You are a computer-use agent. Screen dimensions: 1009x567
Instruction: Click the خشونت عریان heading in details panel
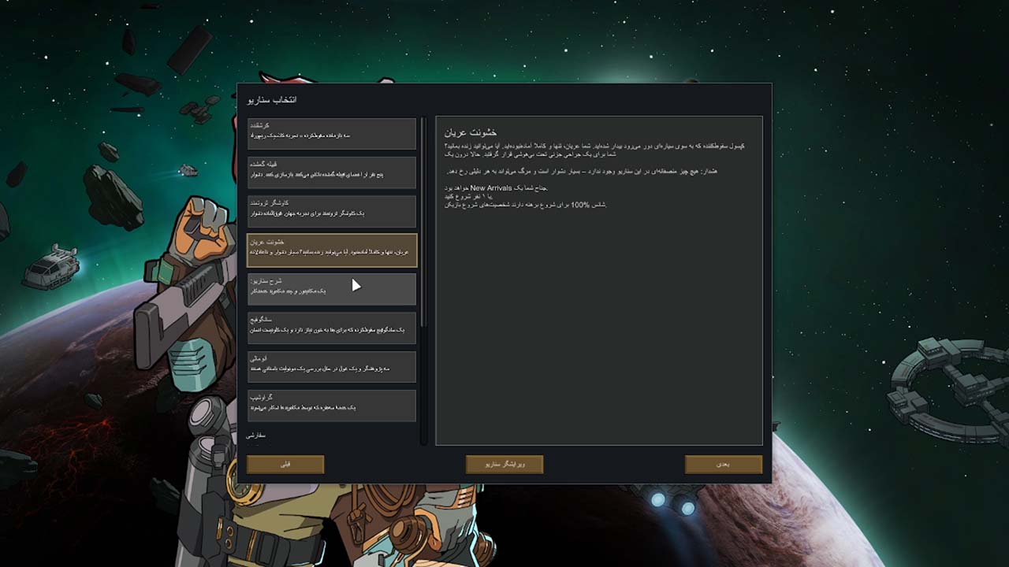coord(471,132)
